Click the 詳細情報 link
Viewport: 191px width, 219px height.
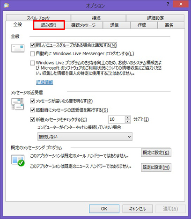click(44, 82)
